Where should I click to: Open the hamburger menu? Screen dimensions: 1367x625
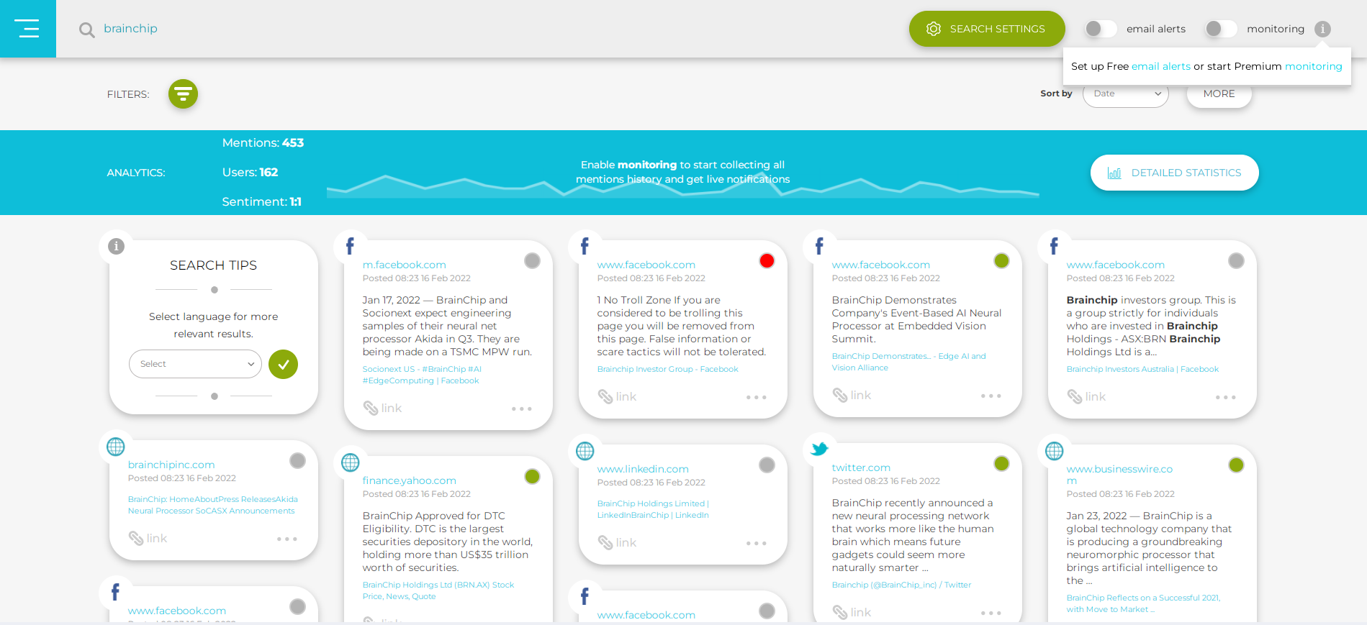click(28, 29)
